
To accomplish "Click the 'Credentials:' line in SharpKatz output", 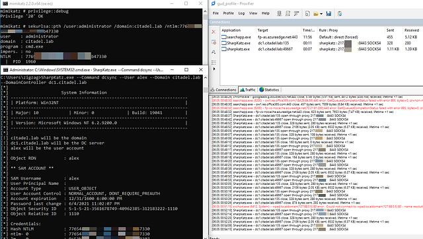I will (26, 224).
